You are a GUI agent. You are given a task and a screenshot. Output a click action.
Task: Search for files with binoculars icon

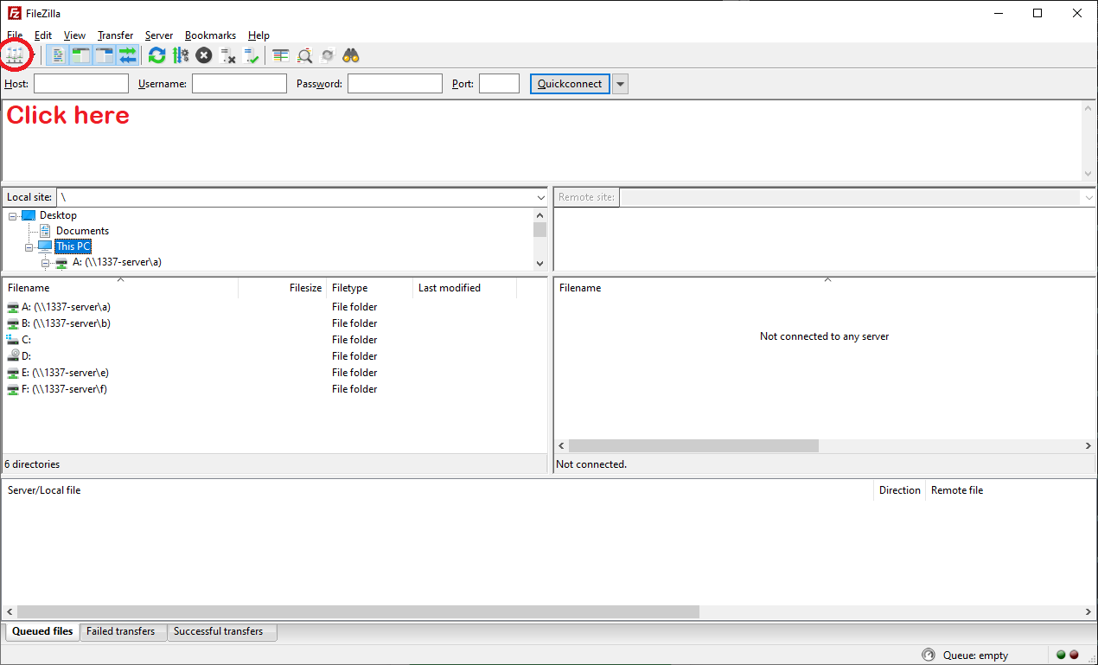coord(350,55)
